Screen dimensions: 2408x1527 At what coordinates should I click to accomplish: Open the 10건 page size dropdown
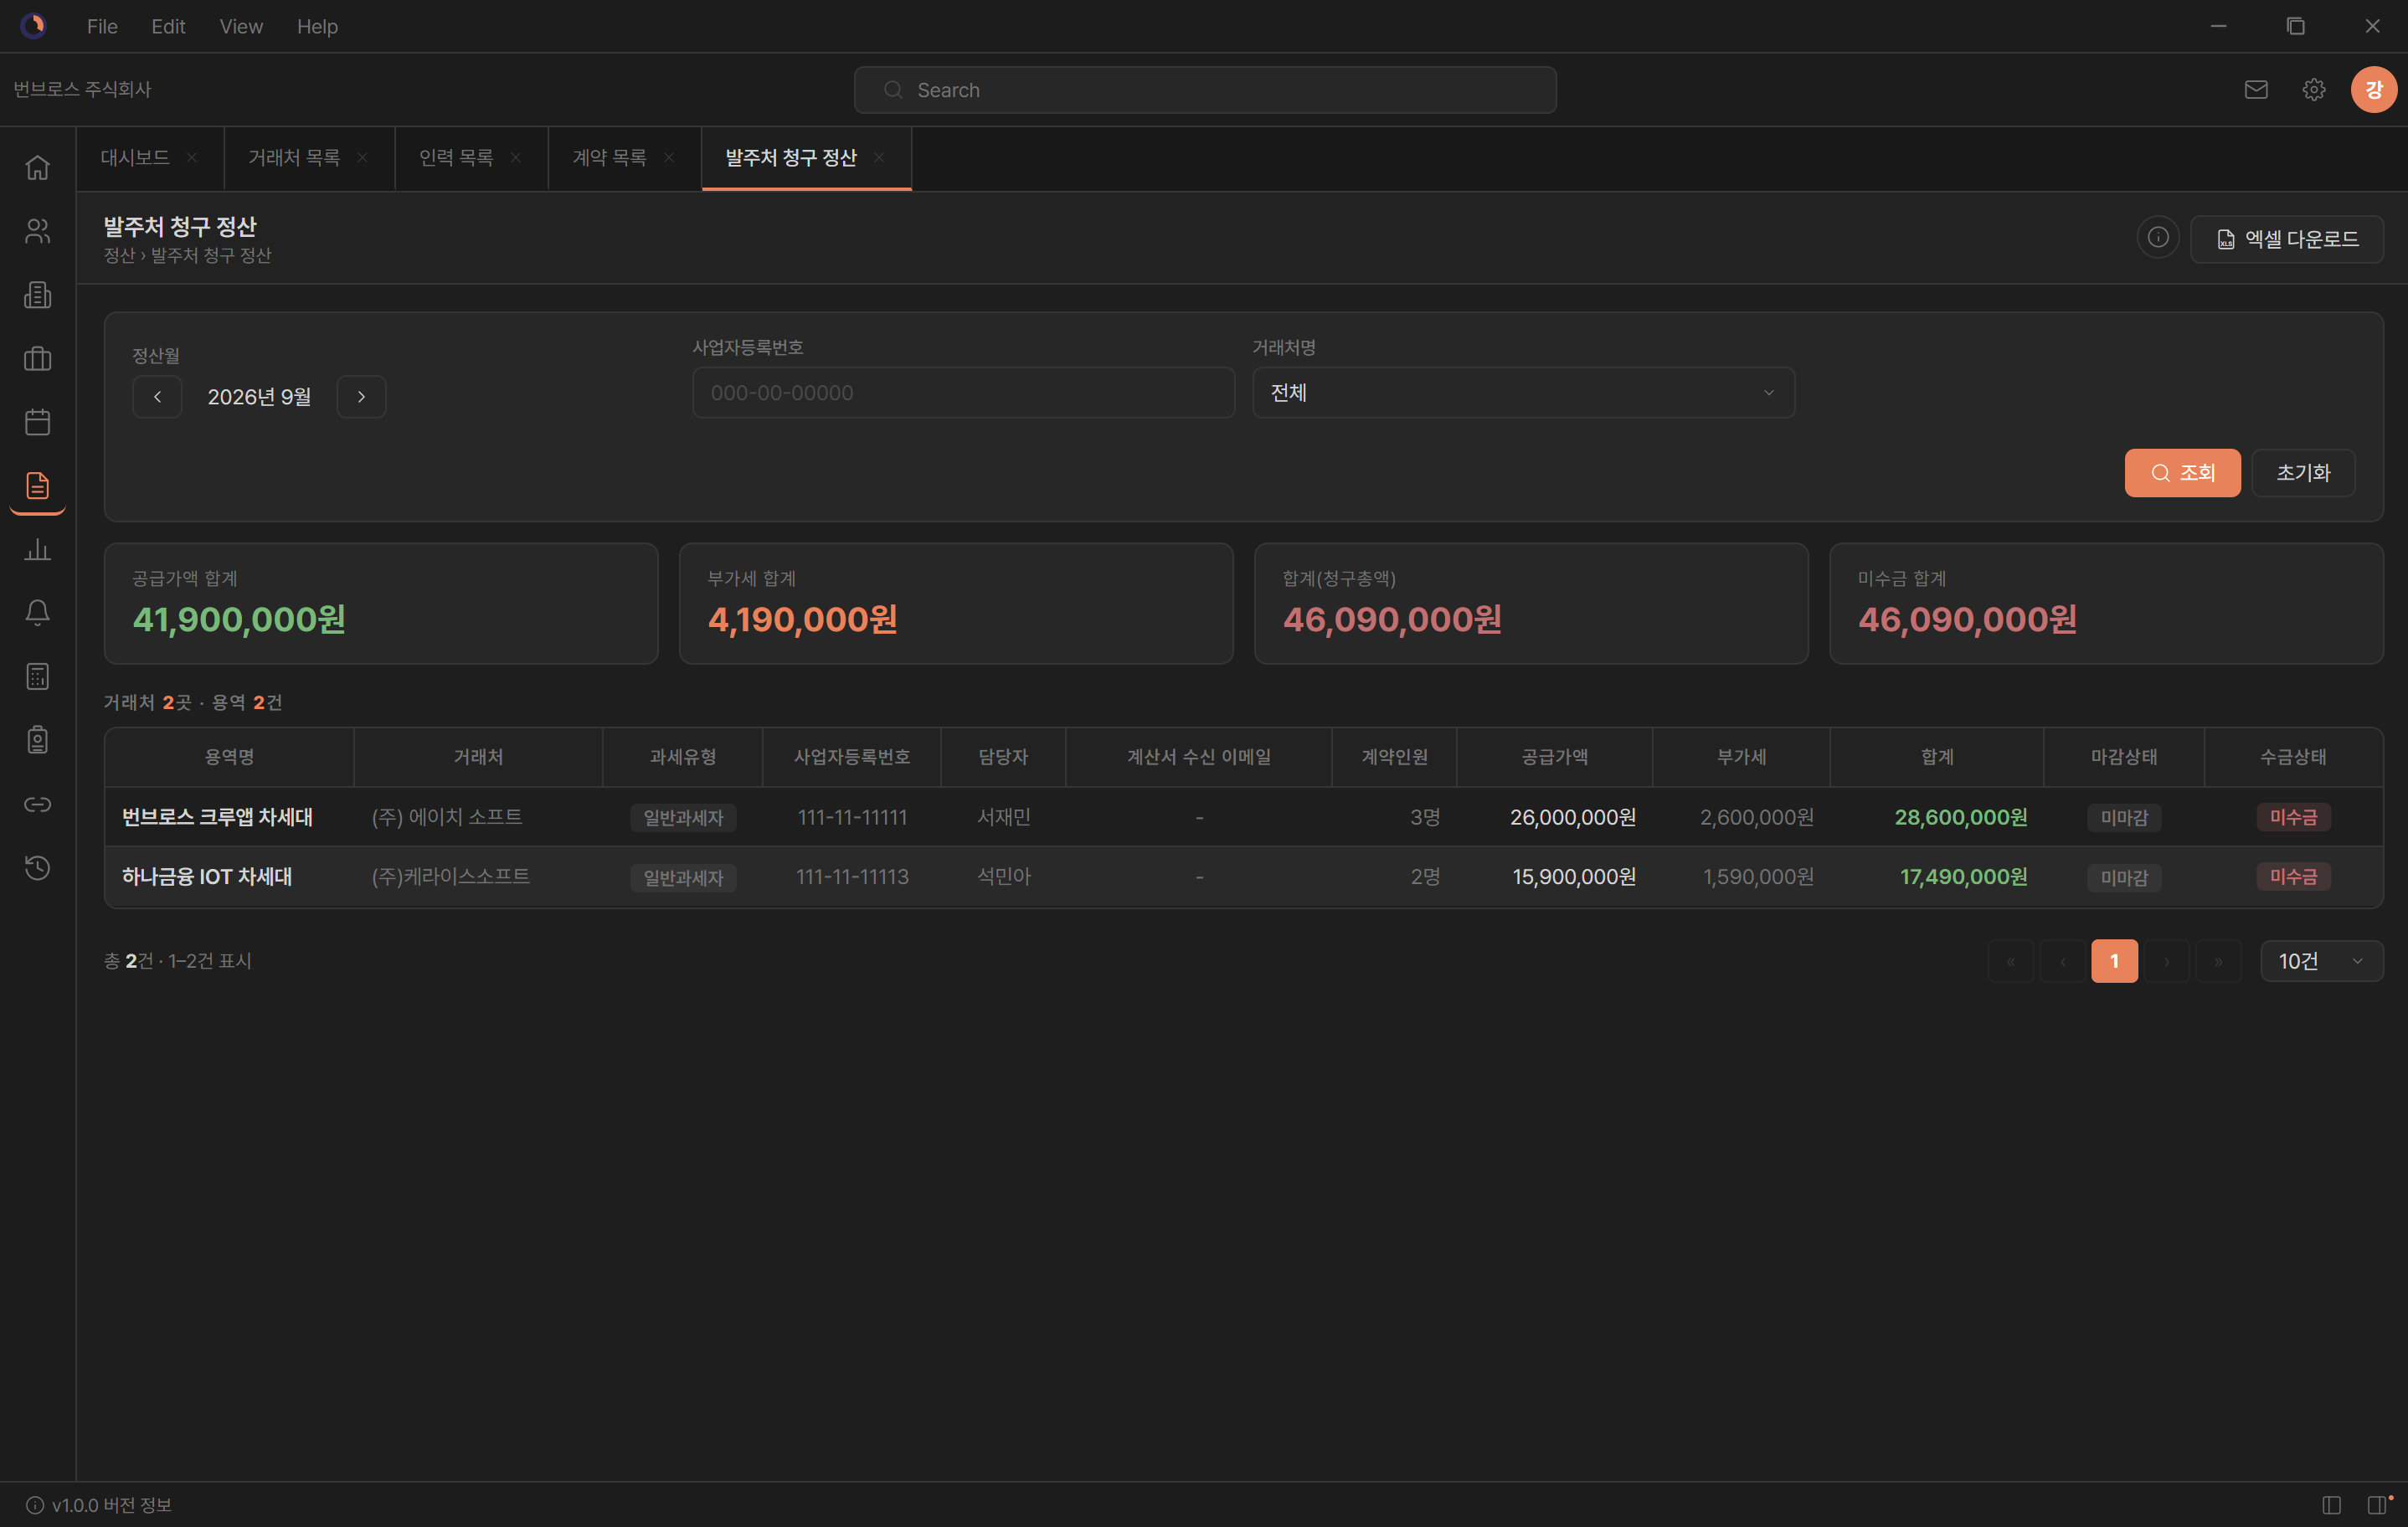pyautogui.click(x=2322, y=962)
